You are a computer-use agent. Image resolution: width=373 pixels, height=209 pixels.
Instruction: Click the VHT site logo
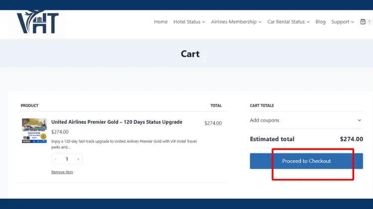pyautogui.click(x=37, y=23)
